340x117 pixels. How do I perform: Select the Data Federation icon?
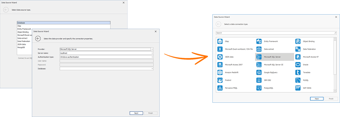point(298,49)
